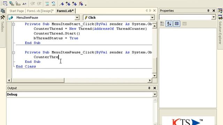
Task: Go to previous bookmark icon
Action: click(74, 3)
